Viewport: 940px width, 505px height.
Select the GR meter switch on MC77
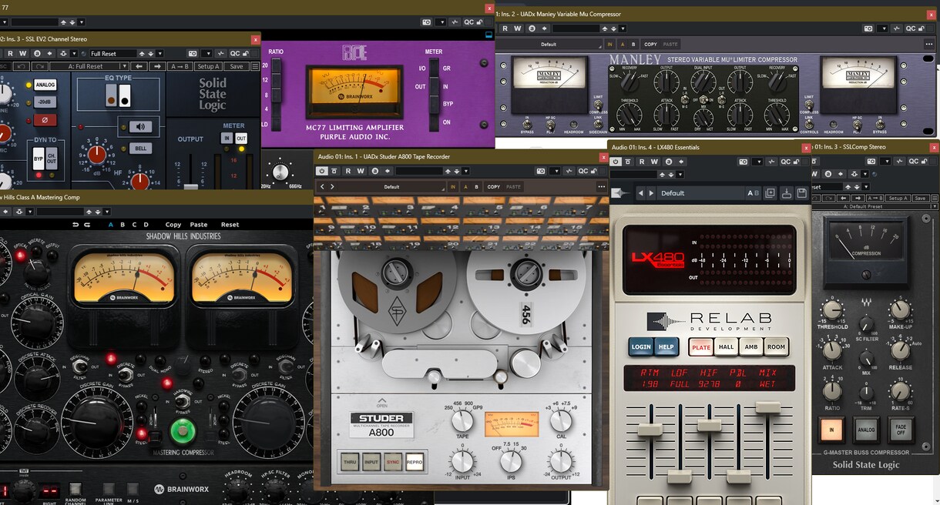[435, 69]
